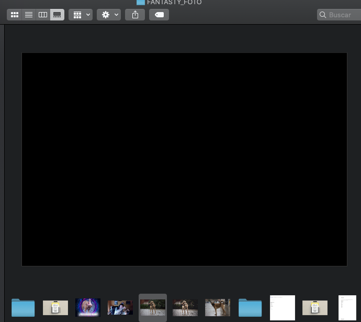Click the highlighted selected dog photo thumbnail

(153, 307)
